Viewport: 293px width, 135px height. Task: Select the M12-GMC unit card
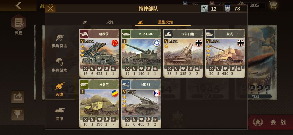(x=141, y=53)
